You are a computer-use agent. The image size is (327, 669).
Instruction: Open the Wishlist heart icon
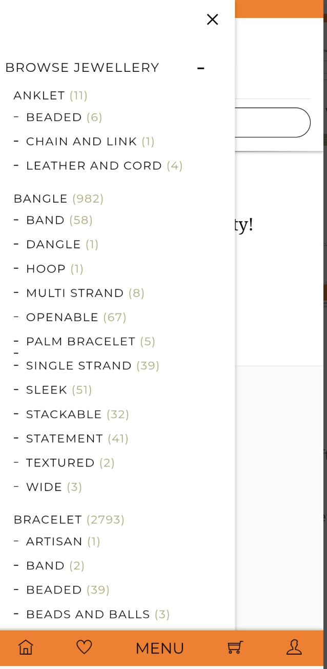click(84, 648)
